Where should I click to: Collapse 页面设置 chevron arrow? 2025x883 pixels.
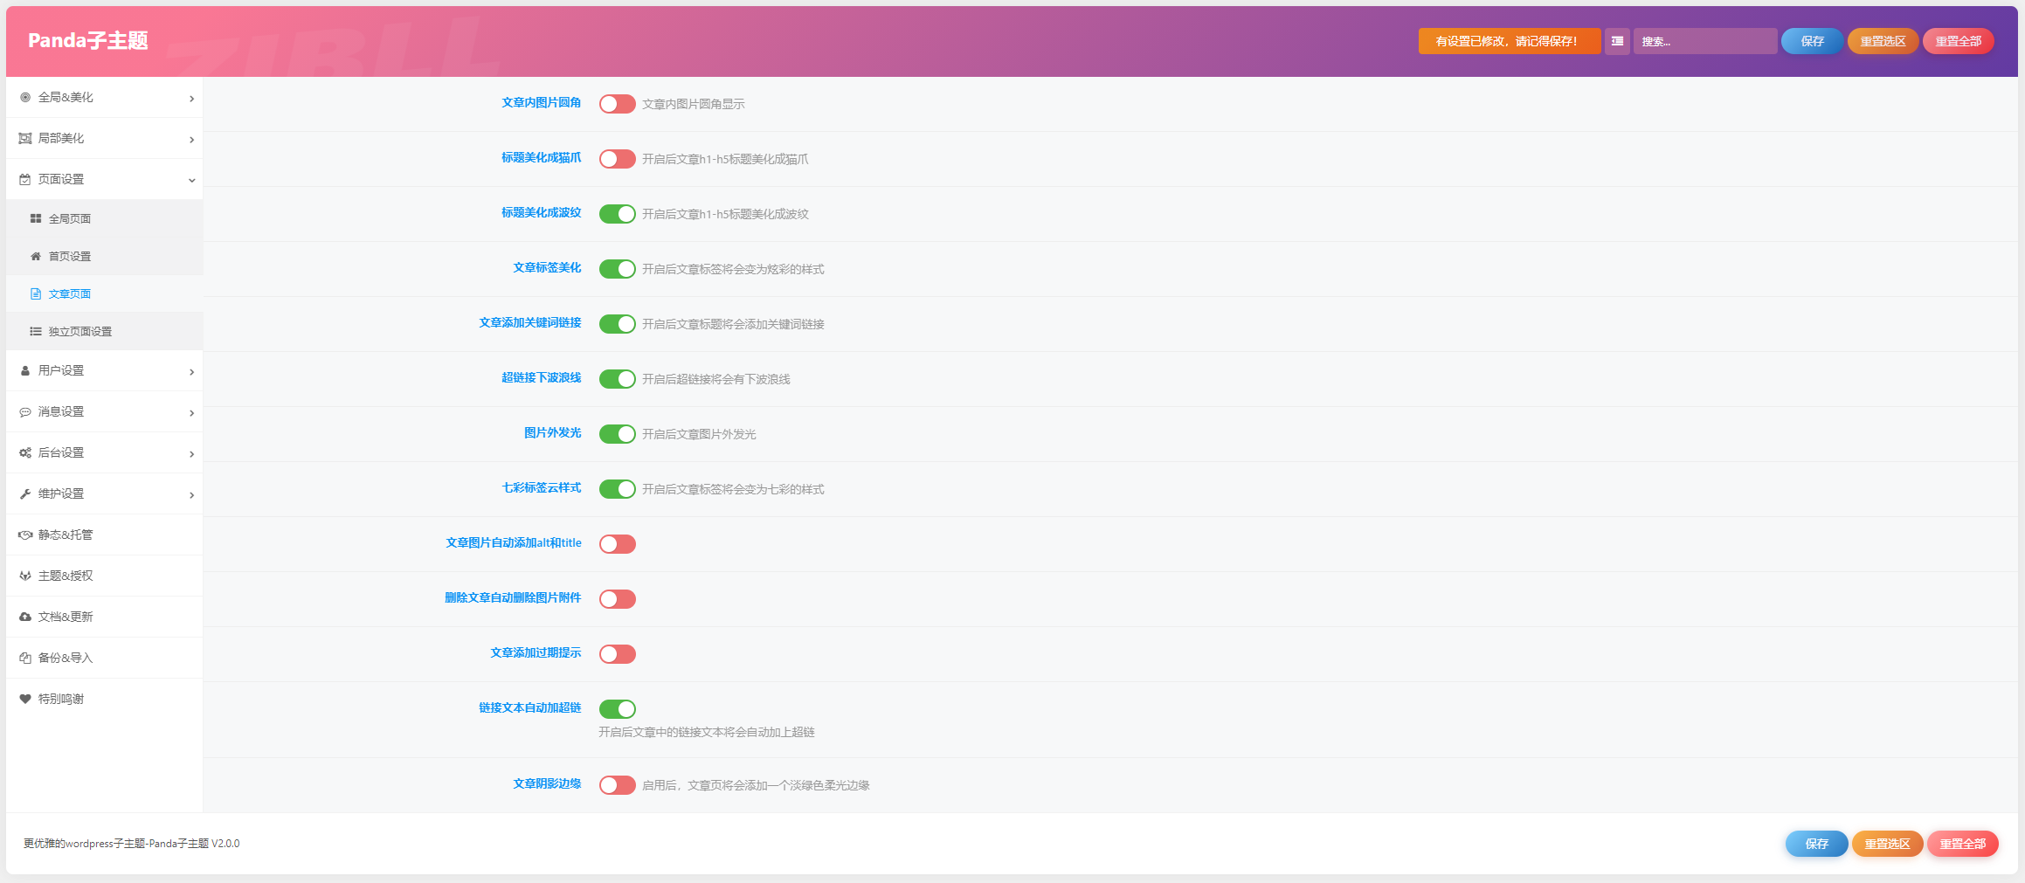[x=191, y=181]
